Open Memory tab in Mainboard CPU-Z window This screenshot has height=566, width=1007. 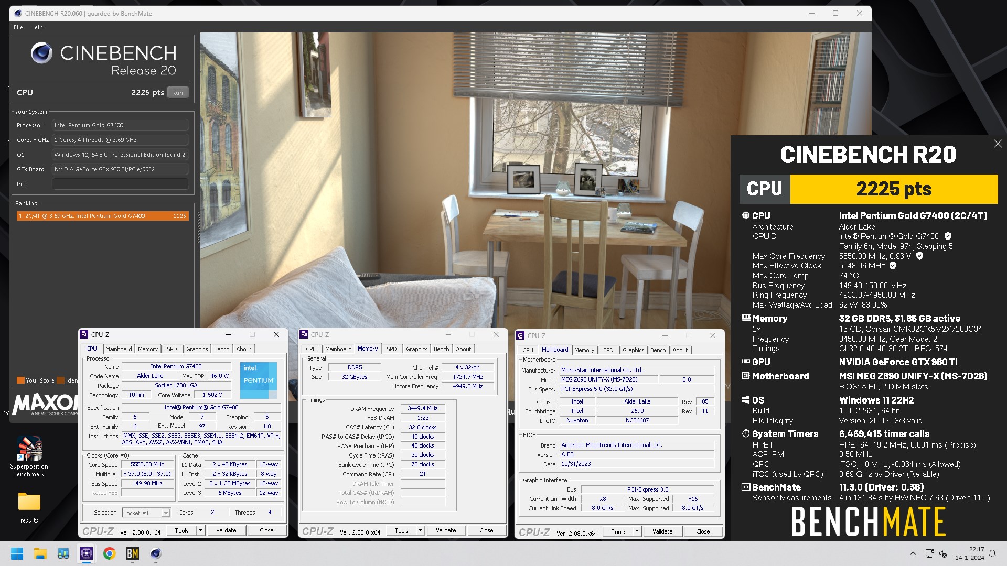[584, 350]
